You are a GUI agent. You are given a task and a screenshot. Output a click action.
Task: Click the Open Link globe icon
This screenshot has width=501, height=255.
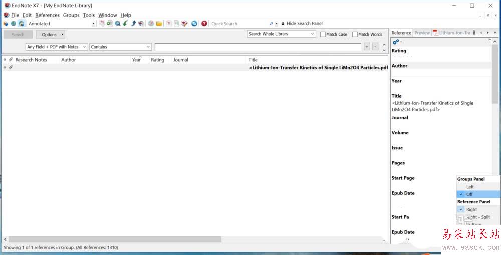click(151, 24)
